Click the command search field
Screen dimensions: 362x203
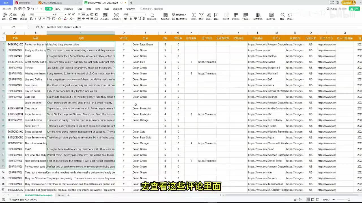[x=153, y=9]
